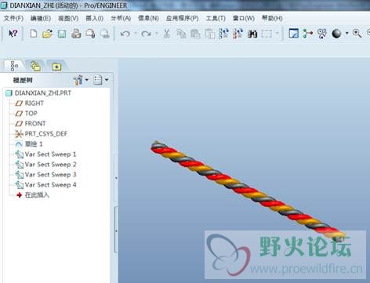Click the zoom in magnifier icon
Screen dimensions: 370x283
tap(357, 34)
